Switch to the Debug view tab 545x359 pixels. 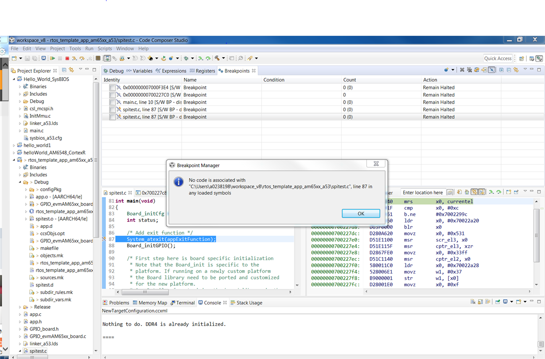pyautogui.click(x=113, y=71)
